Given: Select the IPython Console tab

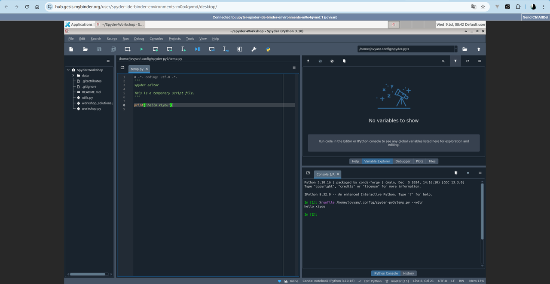Looking at the screenshot, I should tap(385, 273).
